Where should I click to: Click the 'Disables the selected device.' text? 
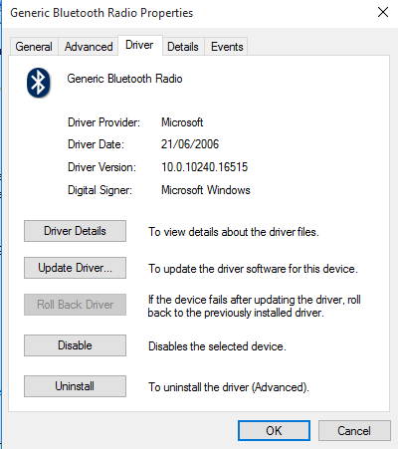point(217,346)
